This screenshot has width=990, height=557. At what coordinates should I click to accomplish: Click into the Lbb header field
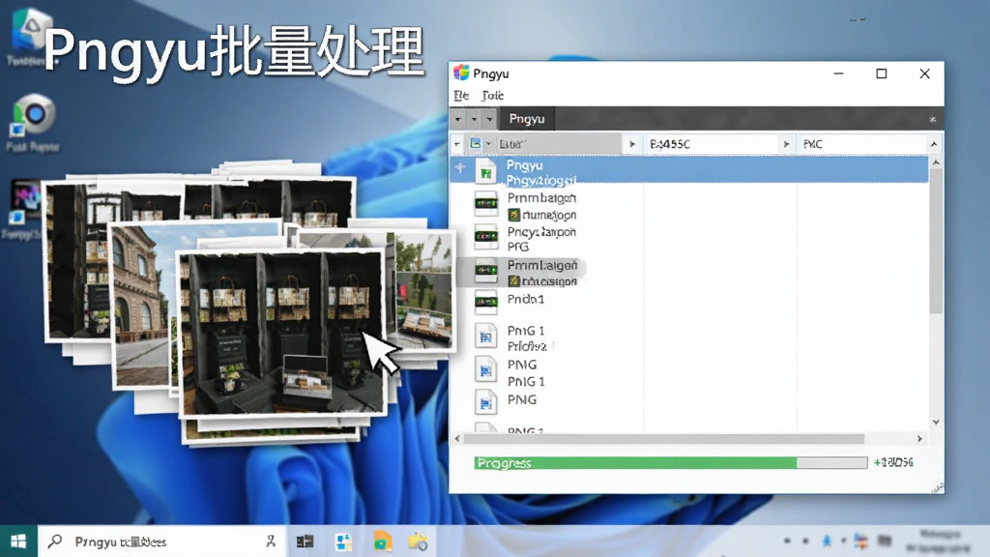[559, 144]
